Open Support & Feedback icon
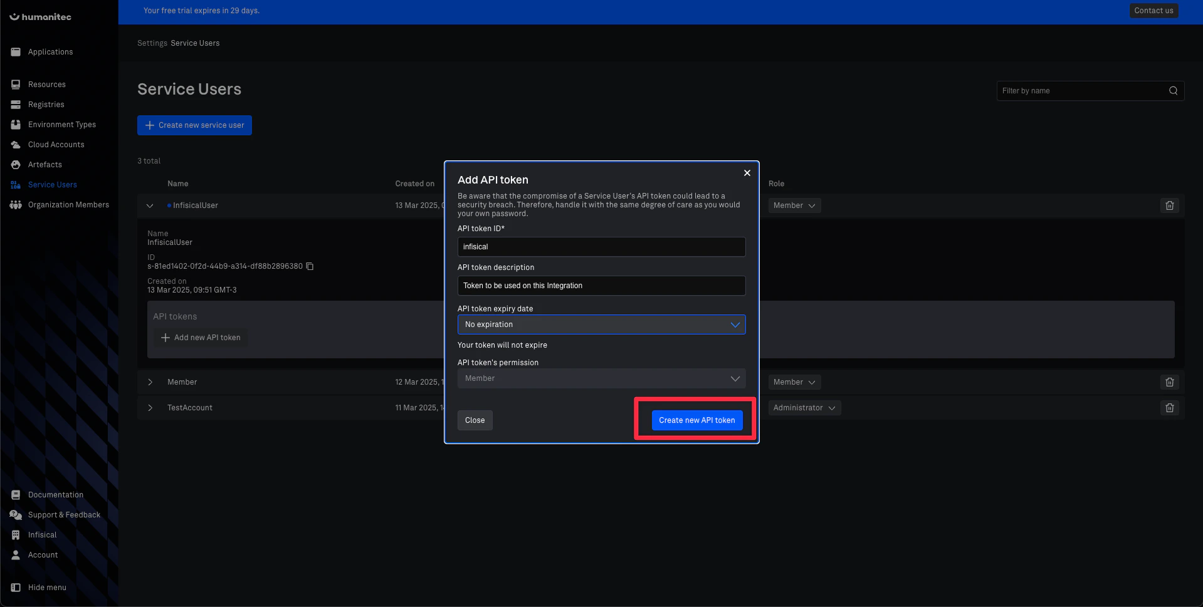 point(16,515)
